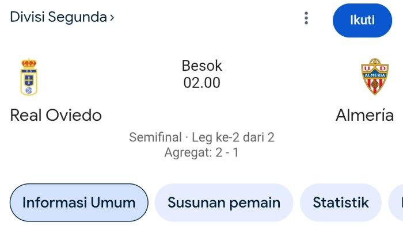The width and height of the screenshot is (403, 226).
Task: Switch to the Susunan pemain tab
Action: point(224,202)
